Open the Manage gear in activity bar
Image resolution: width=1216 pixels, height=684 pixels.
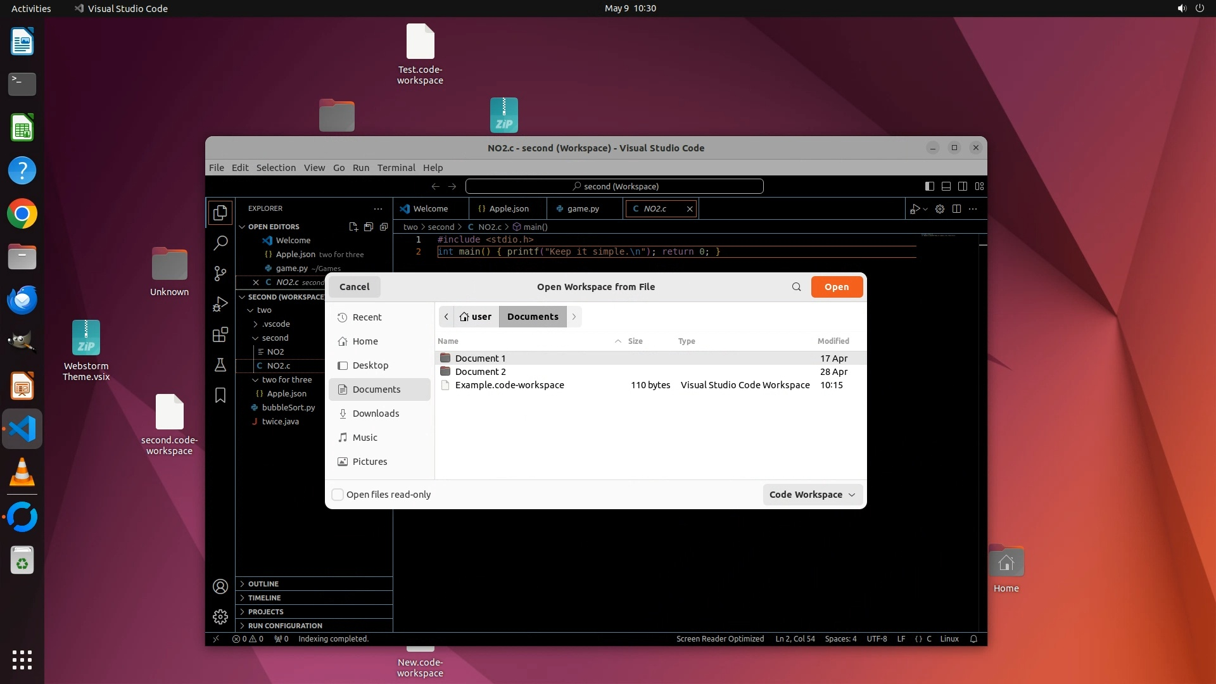pyautogui.click(x=220, y=616)
